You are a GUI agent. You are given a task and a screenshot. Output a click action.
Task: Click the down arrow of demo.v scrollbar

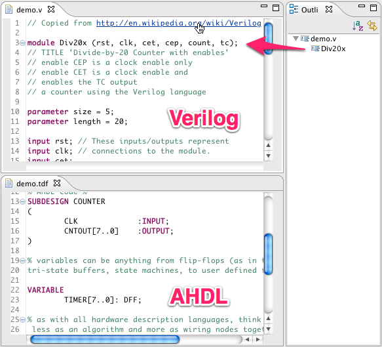coord(268,155)
